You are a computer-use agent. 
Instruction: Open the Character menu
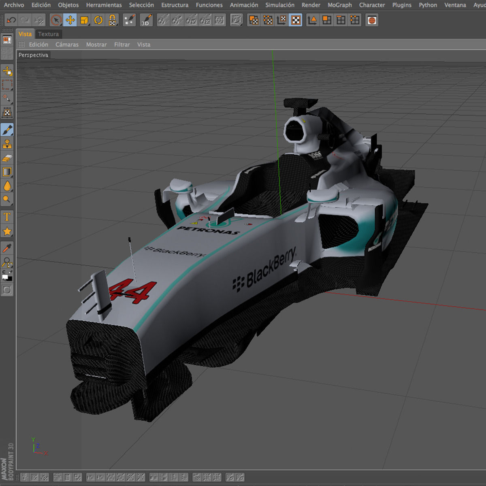372,5
